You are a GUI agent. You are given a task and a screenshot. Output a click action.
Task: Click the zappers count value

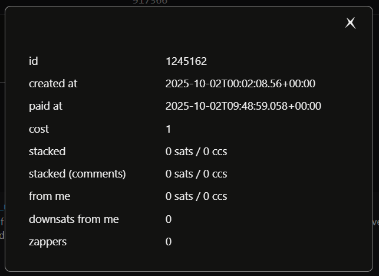(x=169, y=242)
